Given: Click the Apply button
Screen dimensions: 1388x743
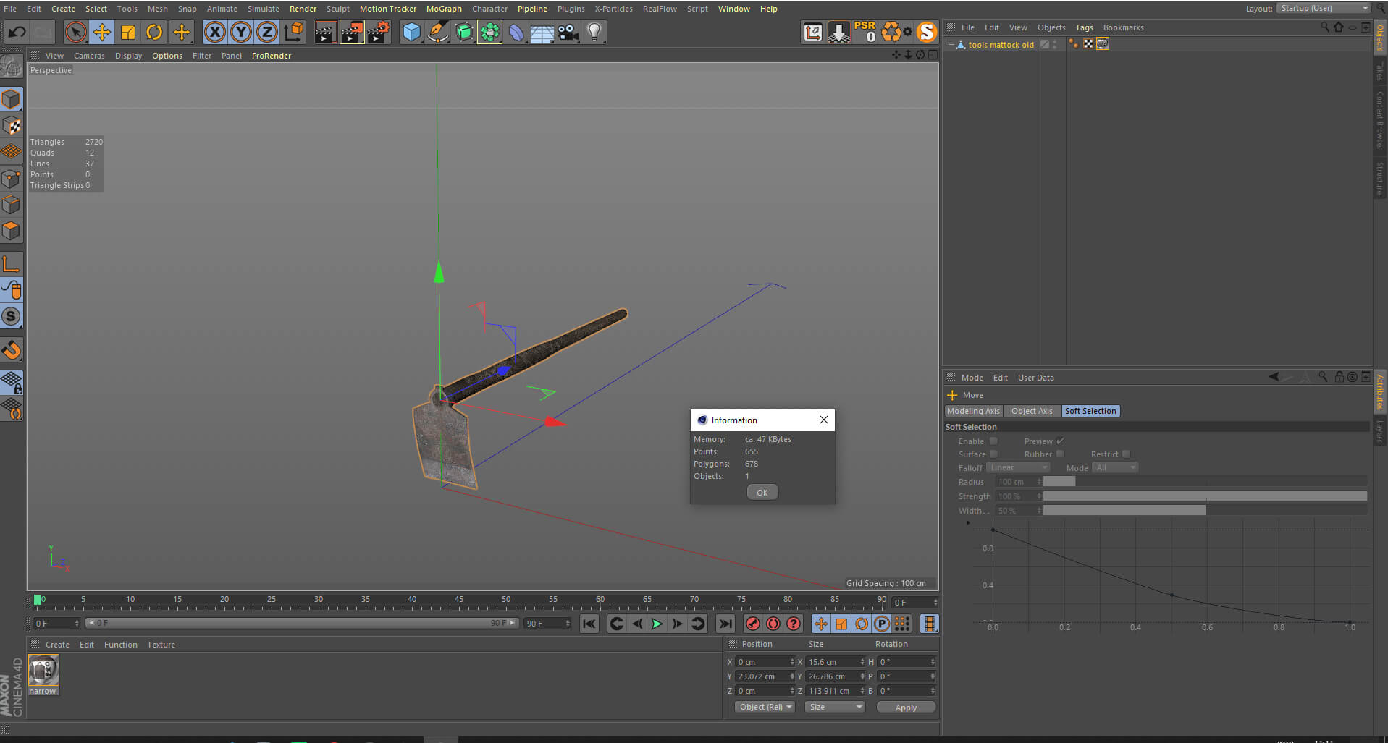Looking at the screenshot, I should click(906, 707).
